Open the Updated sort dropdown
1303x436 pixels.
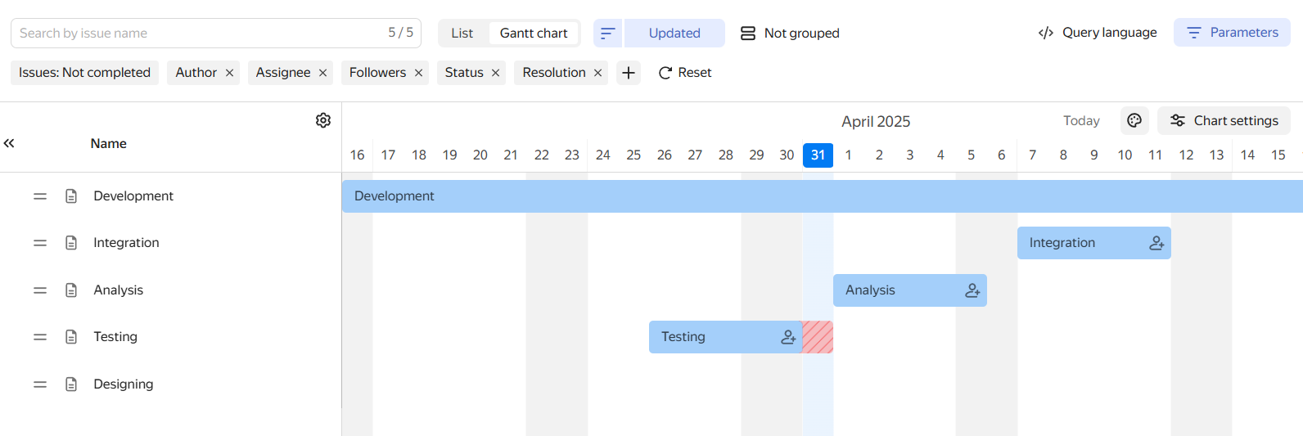[674, 34]
